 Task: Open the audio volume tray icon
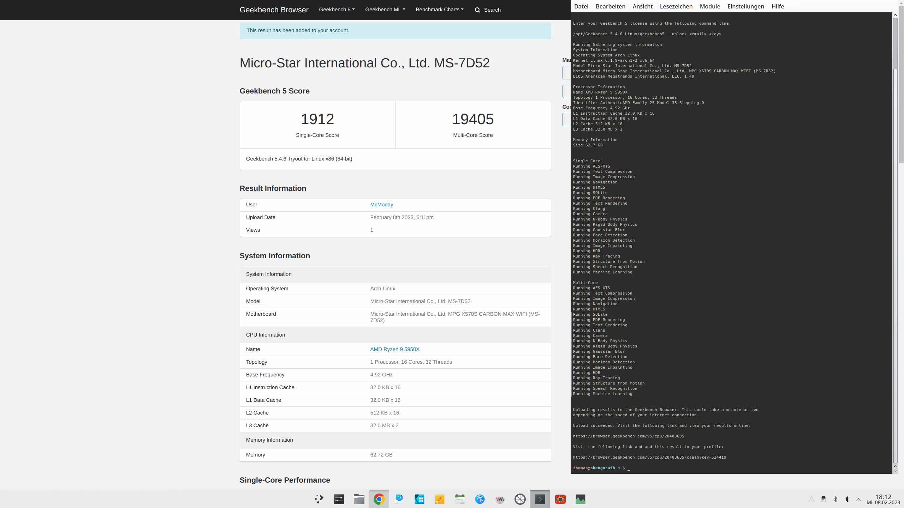pyautogui.click(x=847, y=499)
